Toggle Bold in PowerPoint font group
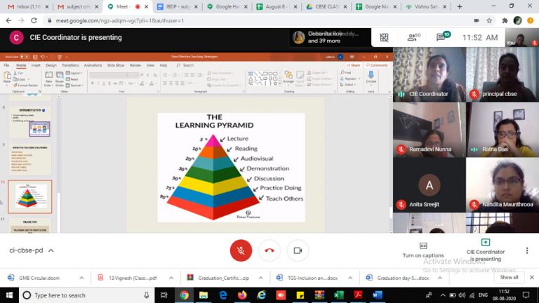The width and height of the screenshot is (539, 303). pyautogui.click(x=92, y=83)
